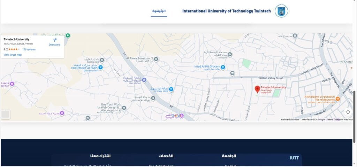Viewport: 357px width, 167px height.
Task: Click the Twintech University red map label
Action: 273,87
